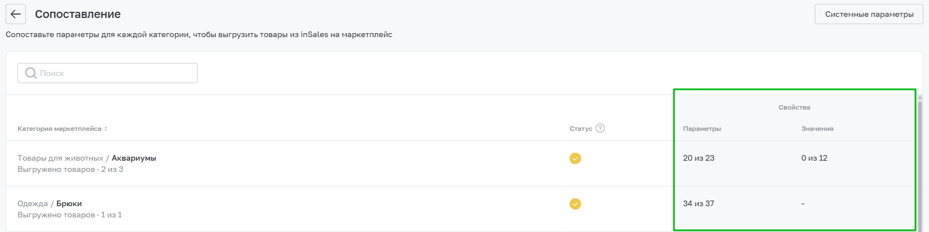The width and height of the screenshot is (929, 232).
Task: Open the 0 из 12 values for Аквариумы
Action: coord(814,158)
